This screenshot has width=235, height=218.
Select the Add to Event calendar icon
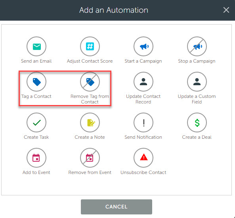point(36,158)
